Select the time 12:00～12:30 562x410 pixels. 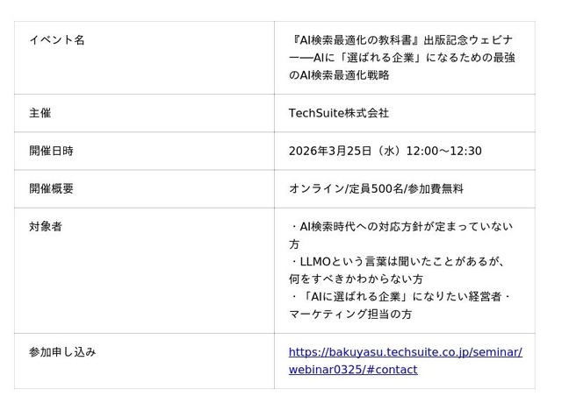[x=443, y=151]
